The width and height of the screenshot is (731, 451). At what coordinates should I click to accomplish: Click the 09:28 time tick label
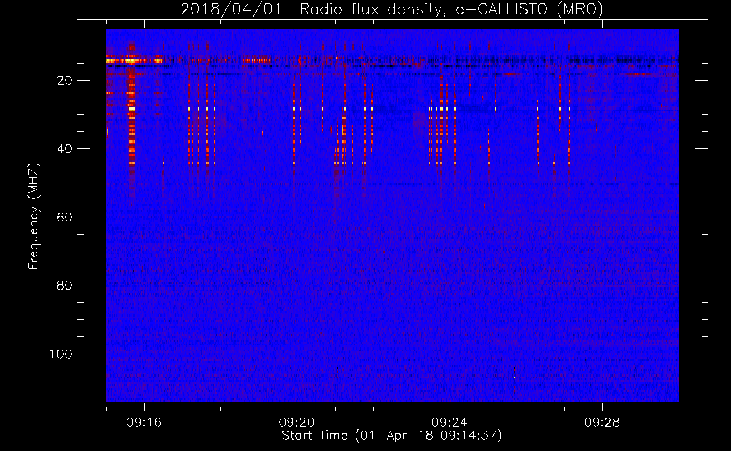click(x=602, y=423)
